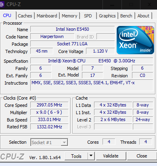157x166 pixels.
Task: Switch to the Caches tab
Action: [25, 16]
